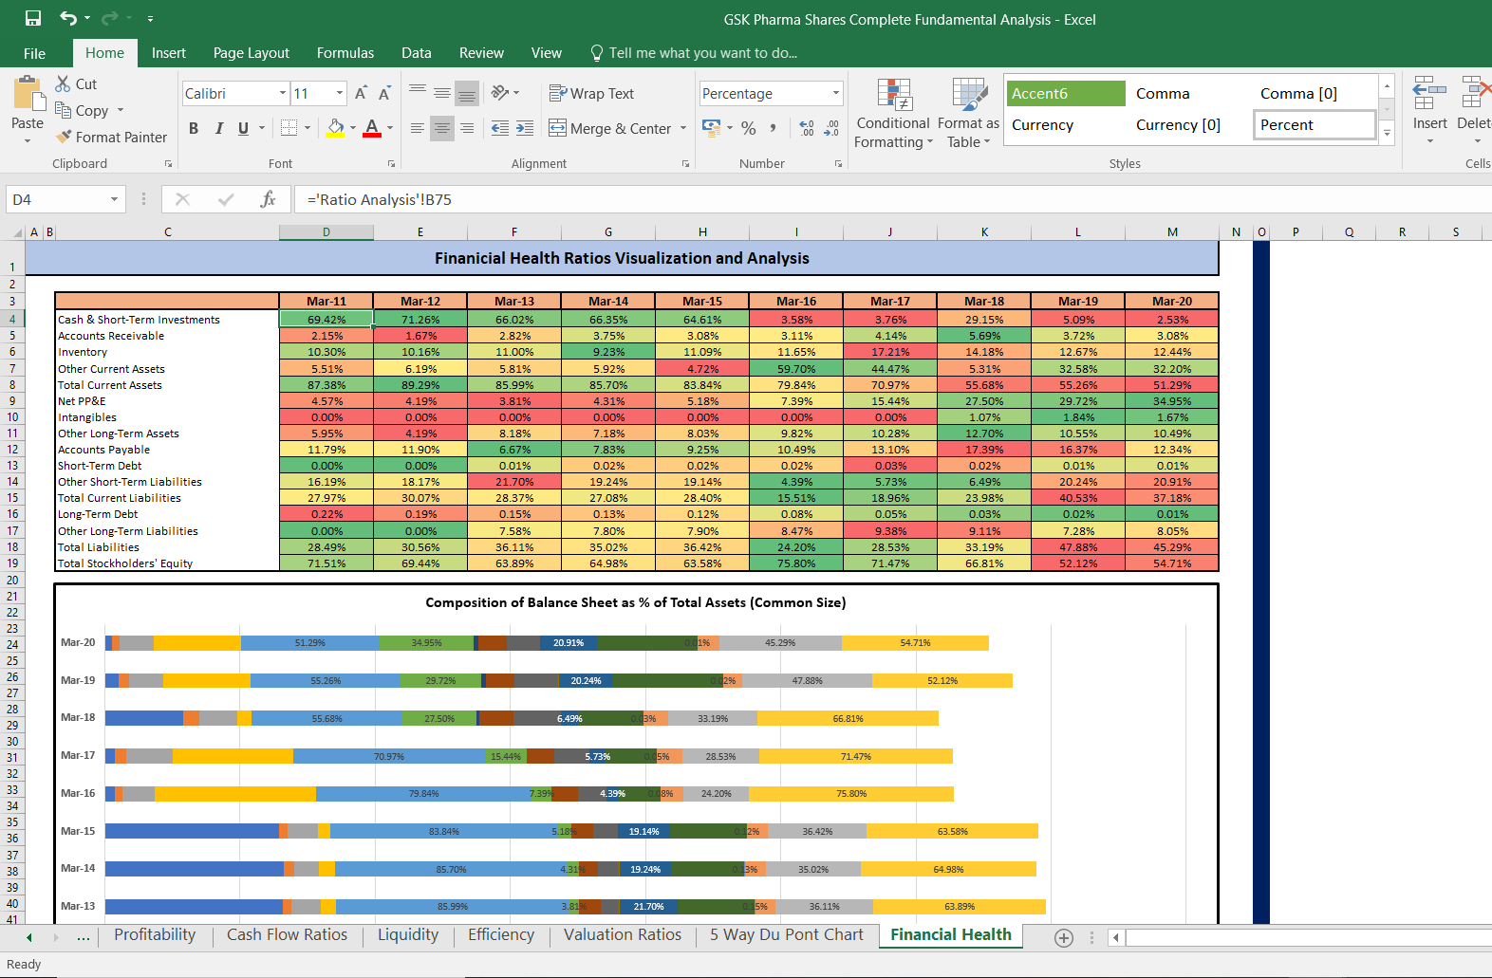Screen dimensions: 1492x978
Task: Click the middle align icon
Action: tap(442, 93)
